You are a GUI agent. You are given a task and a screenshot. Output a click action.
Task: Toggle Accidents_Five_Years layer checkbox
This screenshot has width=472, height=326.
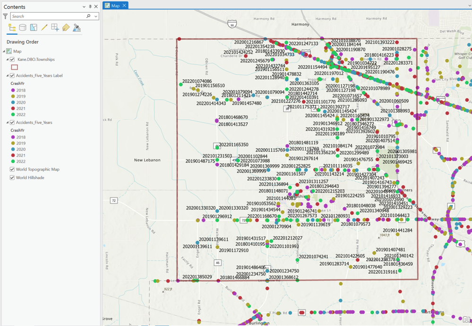click(x=12, y=123)
